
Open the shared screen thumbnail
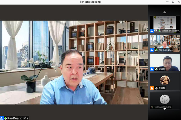tap(165, 24)
